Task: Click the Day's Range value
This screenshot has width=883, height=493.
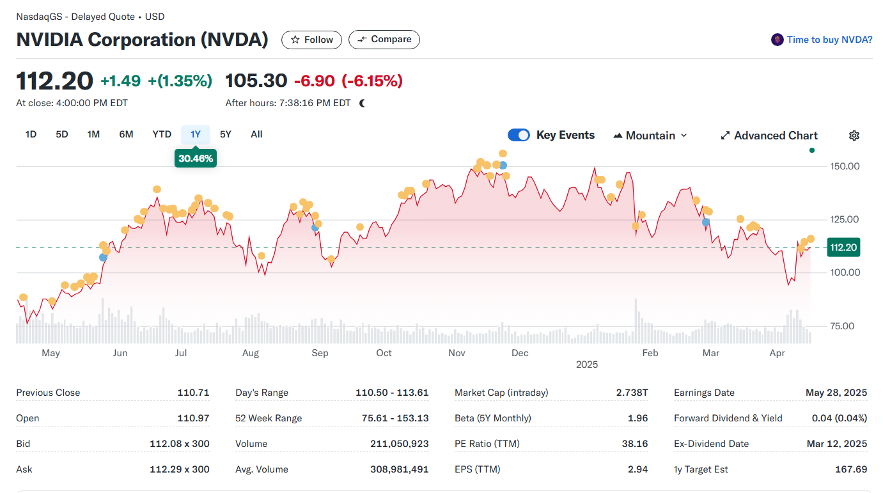Action: click(392, 393)
